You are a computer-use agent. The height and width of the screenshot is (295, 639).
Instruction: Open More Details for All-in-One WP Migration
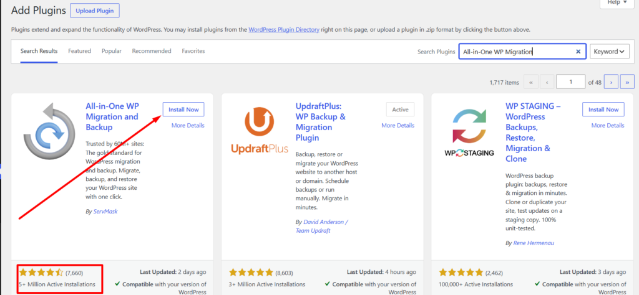click(188, 126)
